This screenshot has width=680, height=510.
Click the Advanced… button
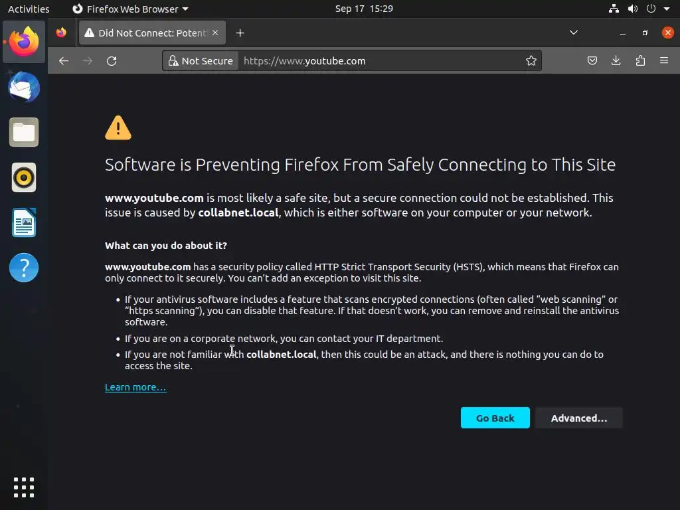point(579,418)
